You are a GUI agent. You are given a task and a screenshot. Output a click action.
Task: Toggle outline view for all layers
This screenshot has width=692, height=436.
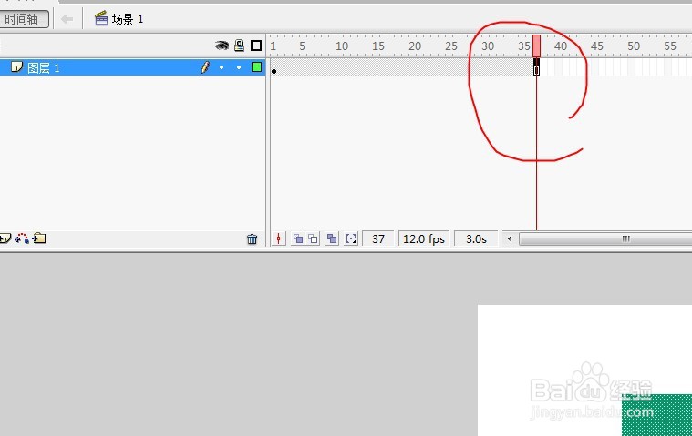pos(256,46)
